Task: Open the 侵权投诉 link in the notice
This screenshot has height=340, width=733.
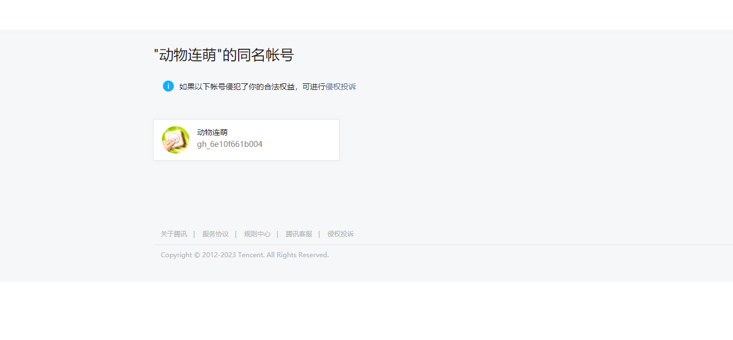Action: pos(341,87)
